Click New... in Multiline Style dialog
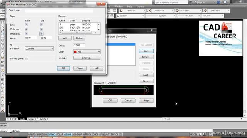 [x=146, y=51]
